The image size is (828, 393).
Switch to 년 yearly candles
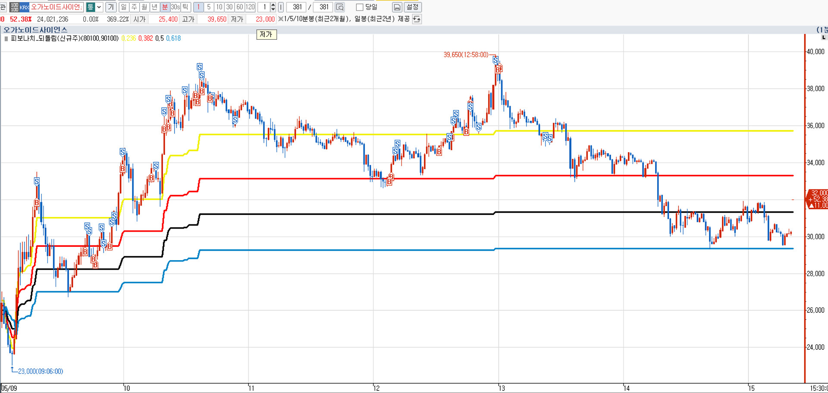[x=155, y=7]
